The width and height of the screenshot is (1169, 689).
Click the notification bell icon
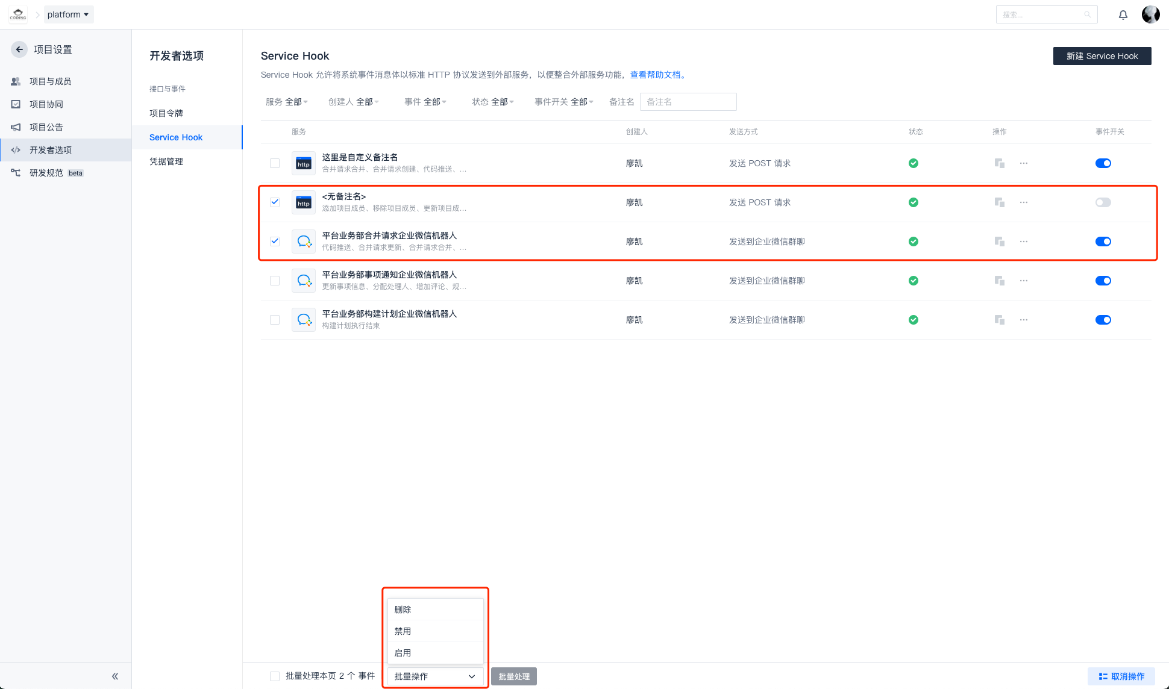(1123, 14)
